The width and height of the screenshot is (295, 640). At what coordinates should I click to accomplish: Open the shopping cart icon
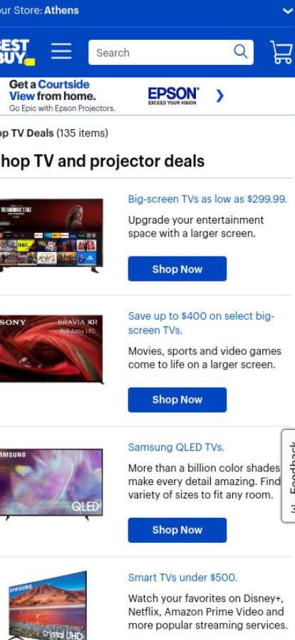(x=282, y=52)
